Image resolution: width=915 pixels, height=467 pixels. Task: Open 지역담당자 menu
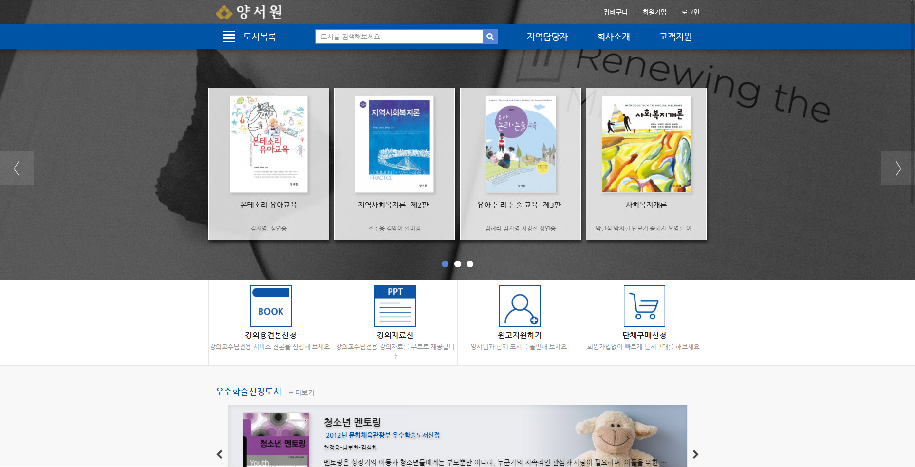pyautogui.click(x=547, y=37)
